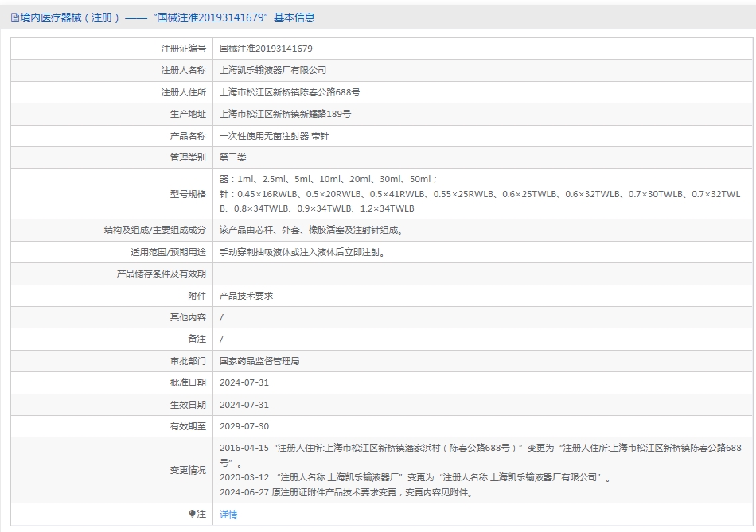Click attachment value 产品技术要求

coord(247,296)
